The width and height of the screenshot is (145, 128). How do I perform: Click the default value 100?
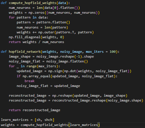pyautogui.click(x=112, y=52)
